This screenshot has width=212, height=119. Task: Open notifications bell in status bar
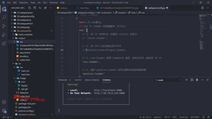(x=208, y=117)
